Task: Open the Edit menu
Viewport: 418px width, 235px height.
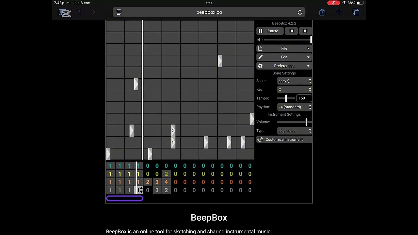Action: pyautogui.click(x=284, y=57)
